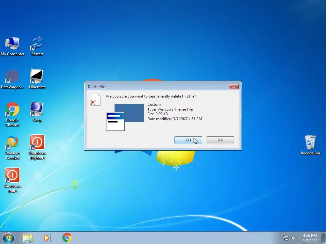The width and height of the screenshot is (326, 244).
Task: Click the 'Custom' file name text
Action: [154, 104]
